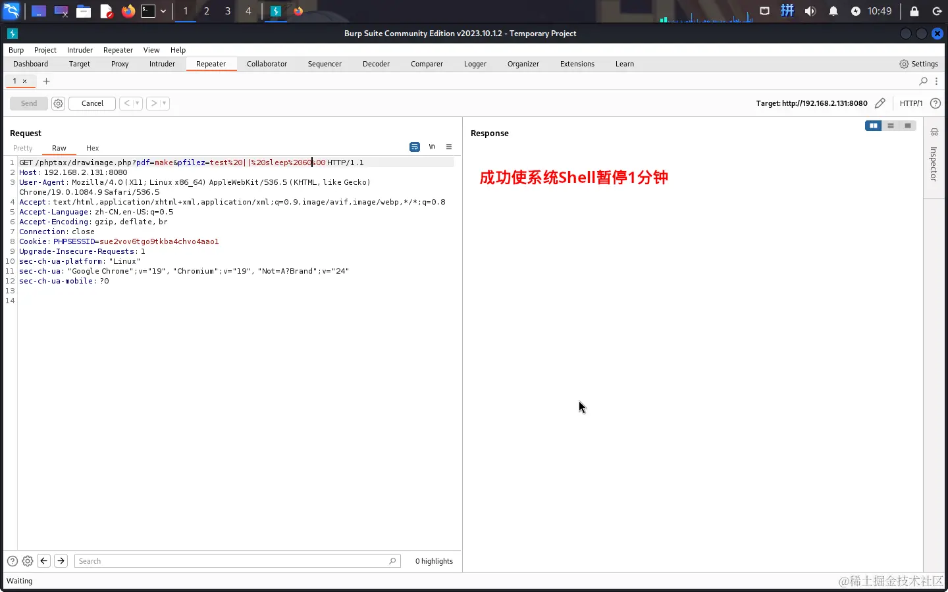Open the Repeater tab options kebab menu
The width and height of the screenshot is (948, 592).
point(937,81)
